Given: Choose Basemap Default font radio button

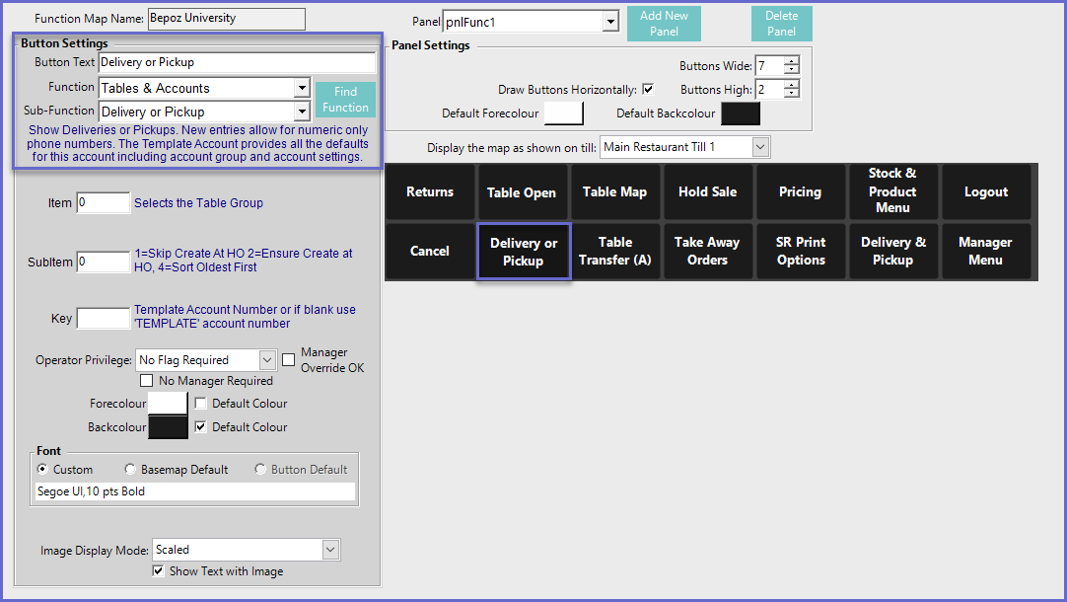Looking at the screenshot, I should (130, 469).
